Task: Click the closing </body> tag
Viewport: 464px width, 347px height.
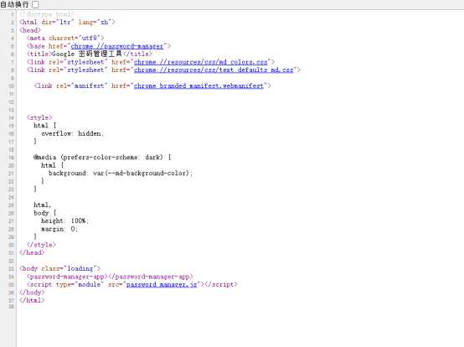Action: coord(32,293)
